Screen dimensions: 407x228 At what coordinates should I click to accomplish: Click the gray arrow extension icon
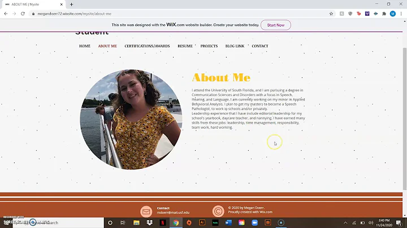pyautogui.click(x=341, y=14)
